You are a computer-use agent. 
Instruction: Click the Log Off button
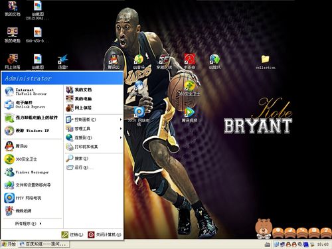tap(72, 234)
